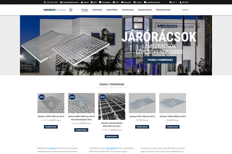232x154 pixels.
Task: Click the title Járórács 500×1000 mm 30×2
Action: (x=142, y=117)
